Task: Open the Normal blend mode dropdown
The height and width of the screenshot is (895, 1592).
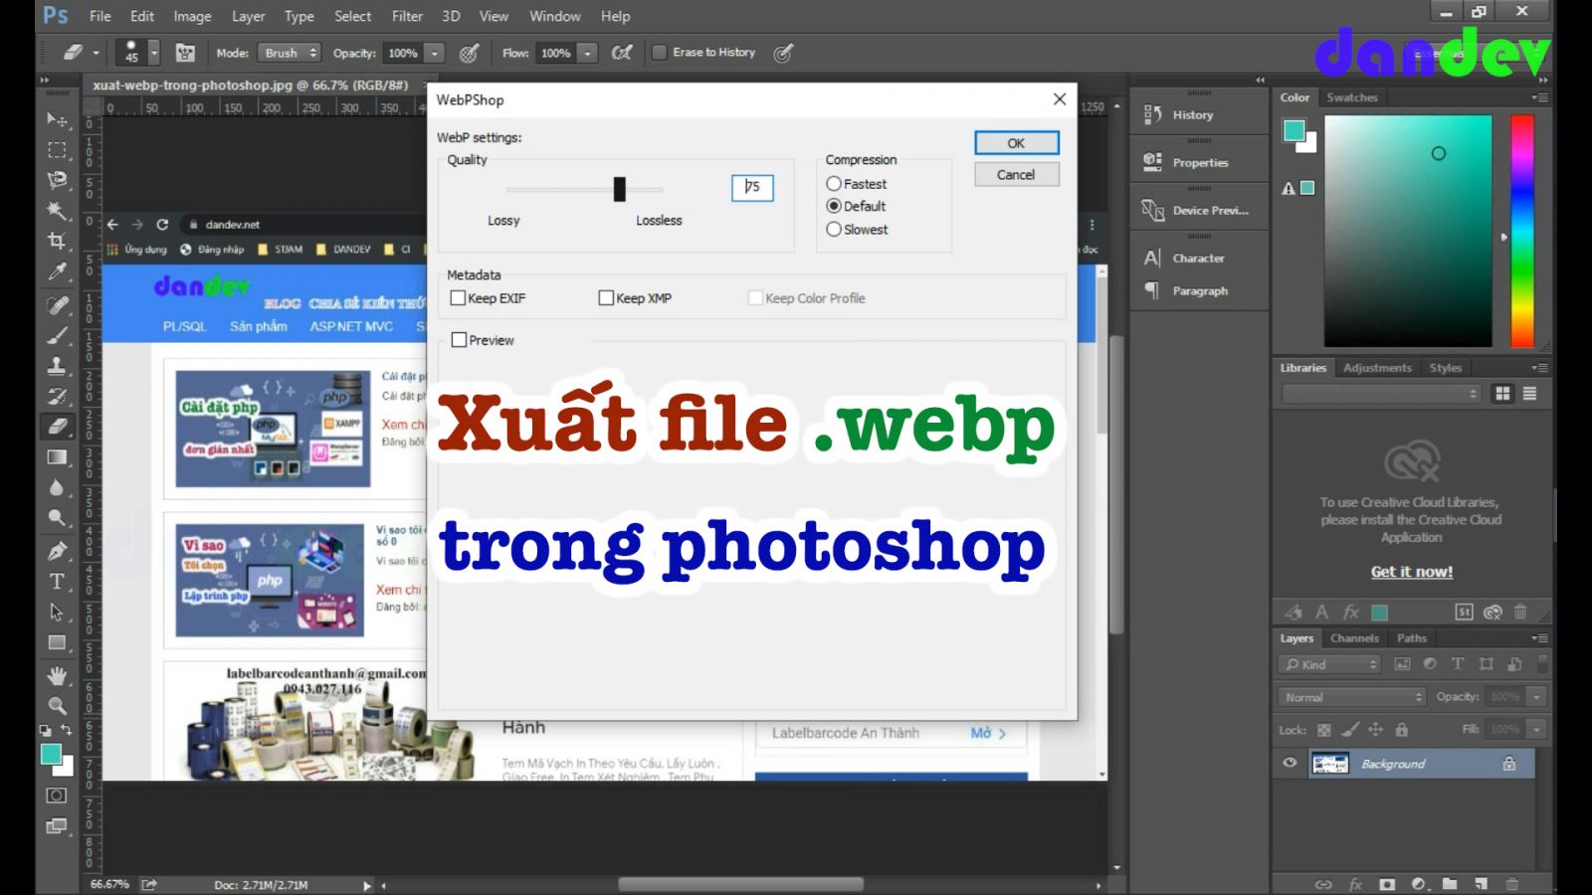Action: [x=1352, y=697]
